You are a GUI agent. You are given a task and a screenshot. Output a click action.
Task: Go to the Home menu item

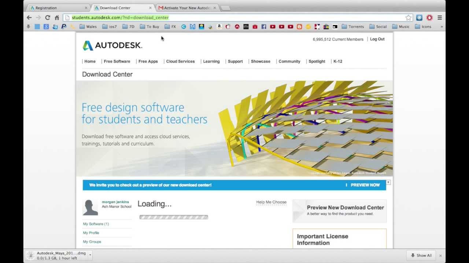click(x=90, y=61)
